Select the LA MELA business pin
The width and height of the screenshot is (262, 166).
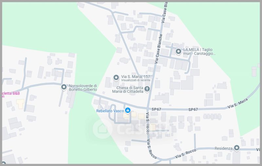[x=178, y=52]
